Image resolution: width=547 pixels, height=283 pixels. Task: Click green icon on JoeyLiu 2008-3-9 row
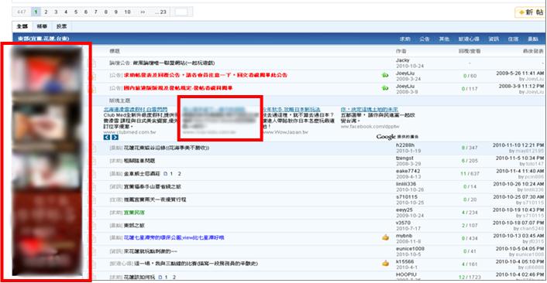pos(385,88)
